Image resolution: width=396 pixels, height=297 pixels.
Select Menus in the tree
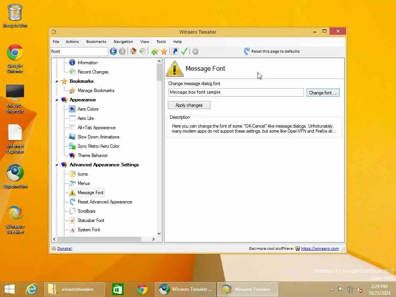tap(84, 183)
